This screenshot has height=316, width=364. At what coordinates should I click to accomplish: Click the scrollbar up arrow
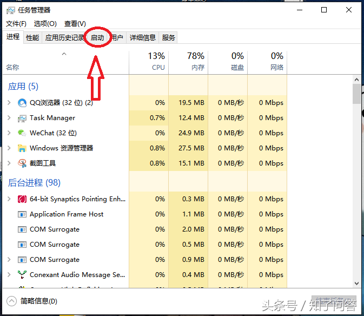[x=356, y=80]
